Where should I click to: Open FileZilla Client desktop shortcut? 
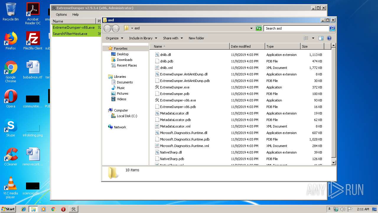(33, 41)
